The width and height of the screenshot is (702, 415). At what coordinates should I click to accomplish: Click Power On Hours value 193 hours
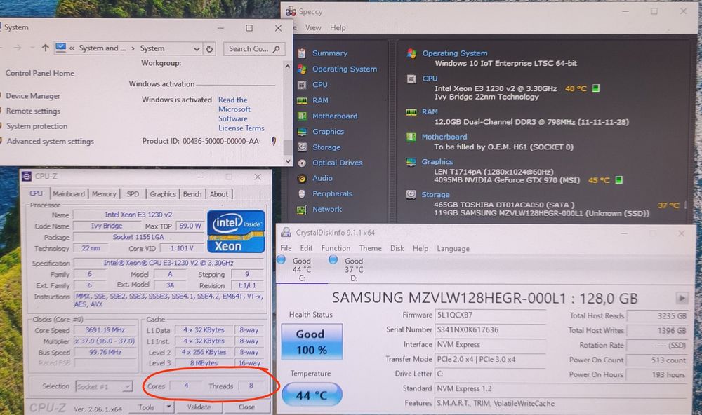pyautogui.click(x=657, y=375)
